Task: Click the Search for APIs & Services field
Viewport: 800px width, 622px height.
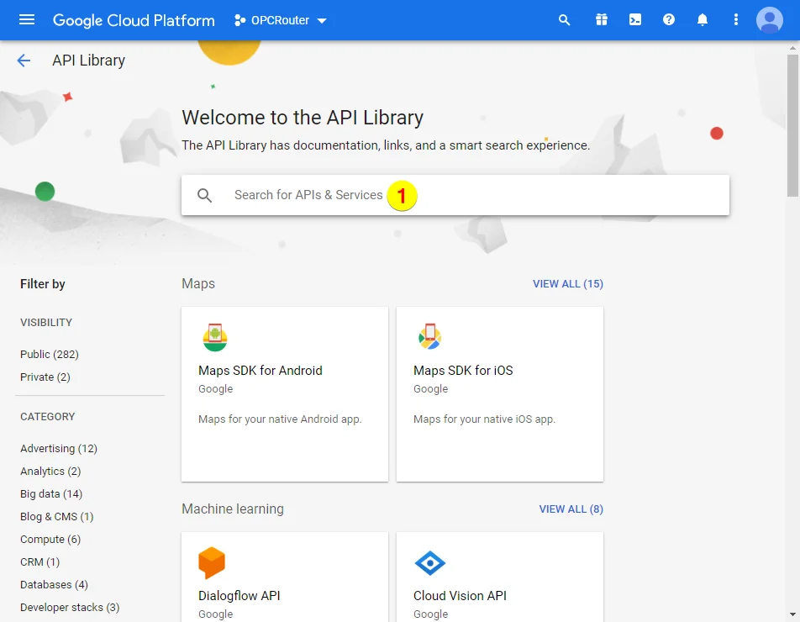Action: [x=455, y=195]
